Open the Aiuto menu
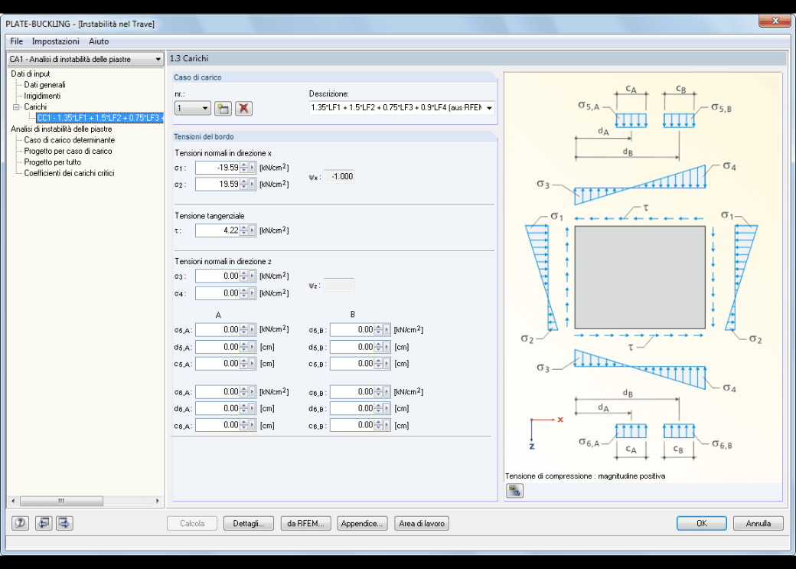The image size is (796, 569). pyautogui.click(x=99, y=41)
